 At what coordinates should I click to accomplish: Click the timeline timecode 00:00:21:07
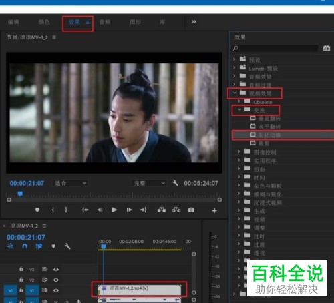(26, 237)
